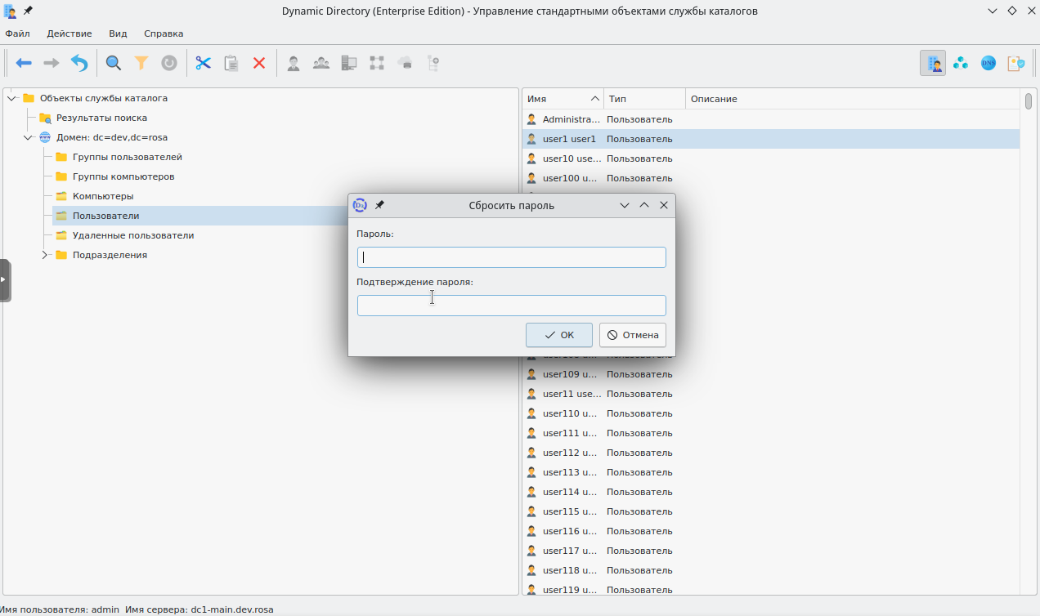Click the clipboard with shield policy icon
The height and width of the screenshot is (616, 1040).
1016,63
